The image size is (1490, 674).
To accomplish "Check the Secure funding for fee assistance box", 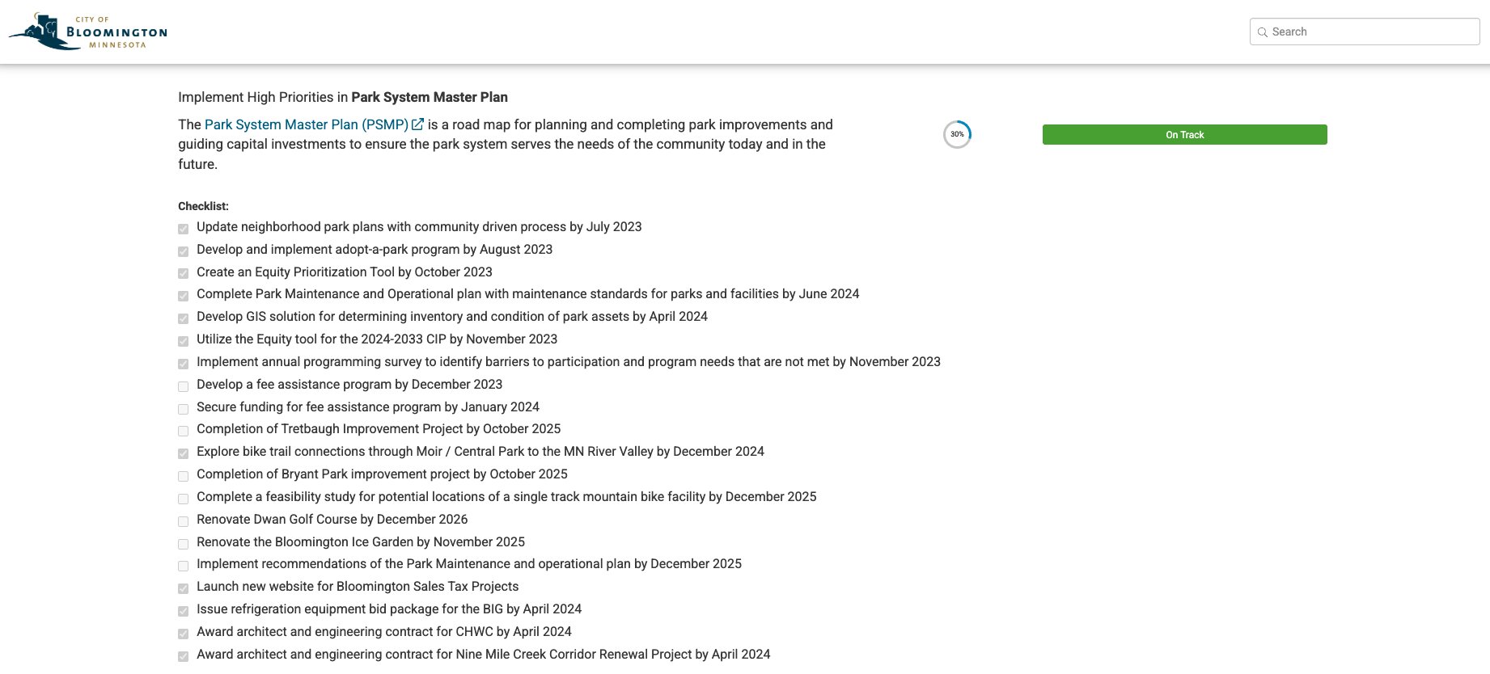I will pos(184,409).
